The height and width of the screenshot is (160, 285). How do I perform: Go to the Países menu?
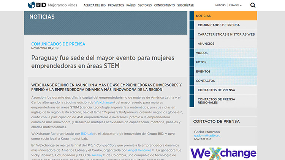(131, 6)
